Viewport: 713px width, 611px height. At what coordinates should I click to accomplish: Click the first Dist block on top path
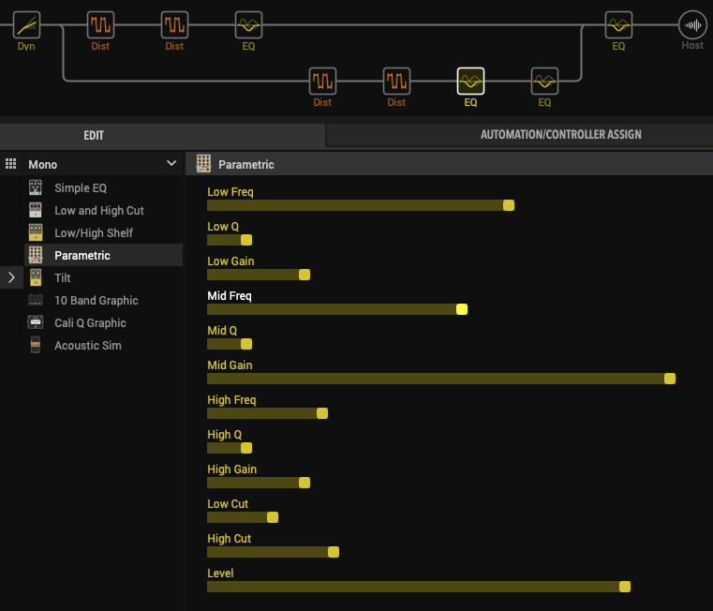pos(100,24)
